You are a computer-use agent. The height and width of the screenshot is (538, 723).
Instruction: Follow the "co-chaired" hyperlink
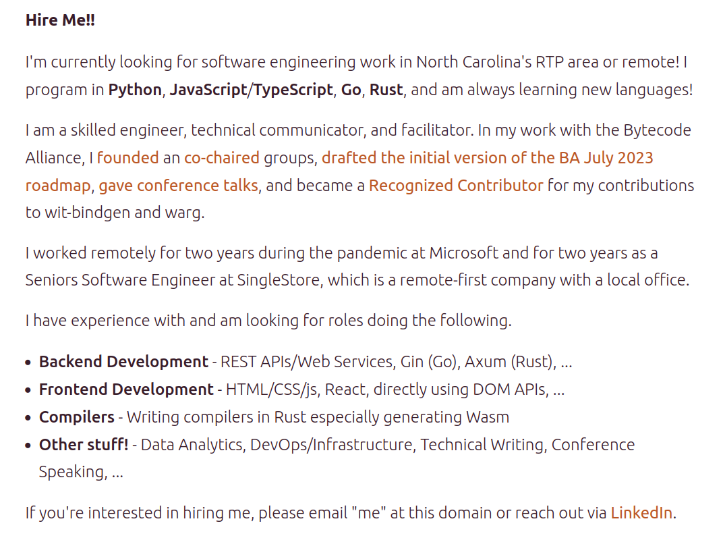(x=222, y=158)
